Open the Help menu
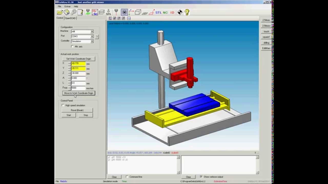This screenshot has height=184, width=328. 76,6
